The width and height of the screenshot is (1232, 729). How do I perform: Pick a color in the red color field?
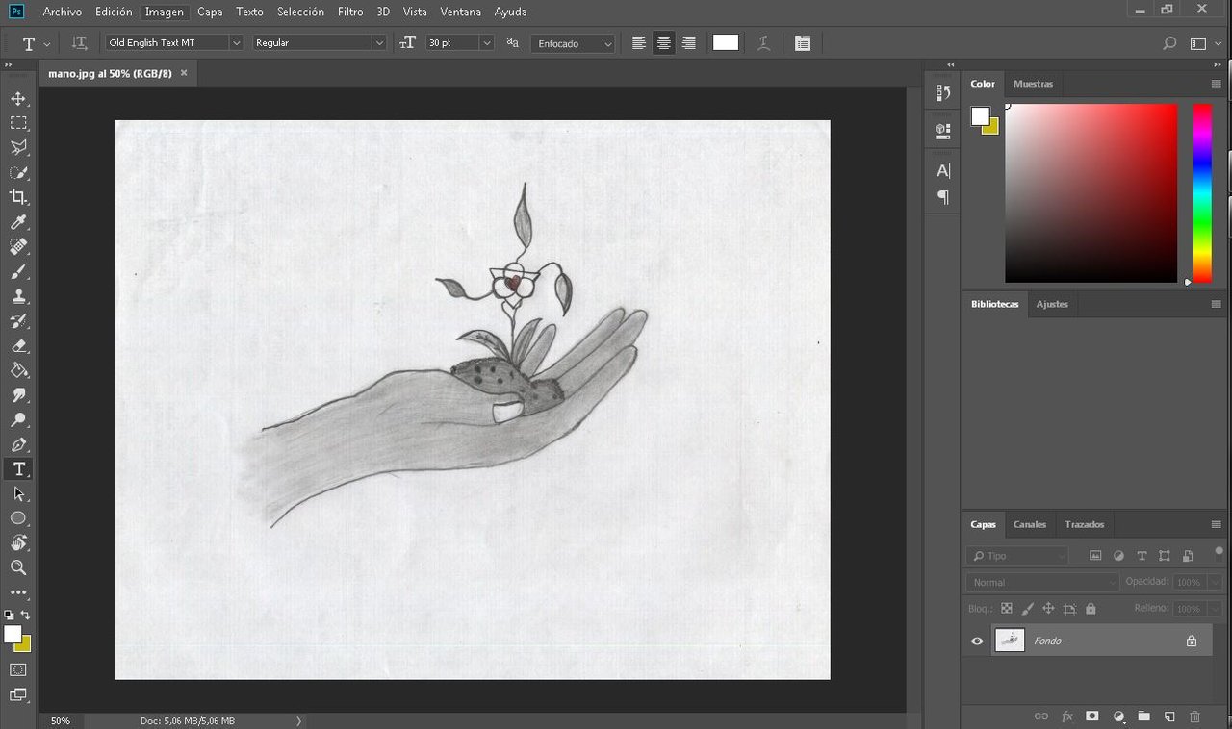coord(1091,192)
